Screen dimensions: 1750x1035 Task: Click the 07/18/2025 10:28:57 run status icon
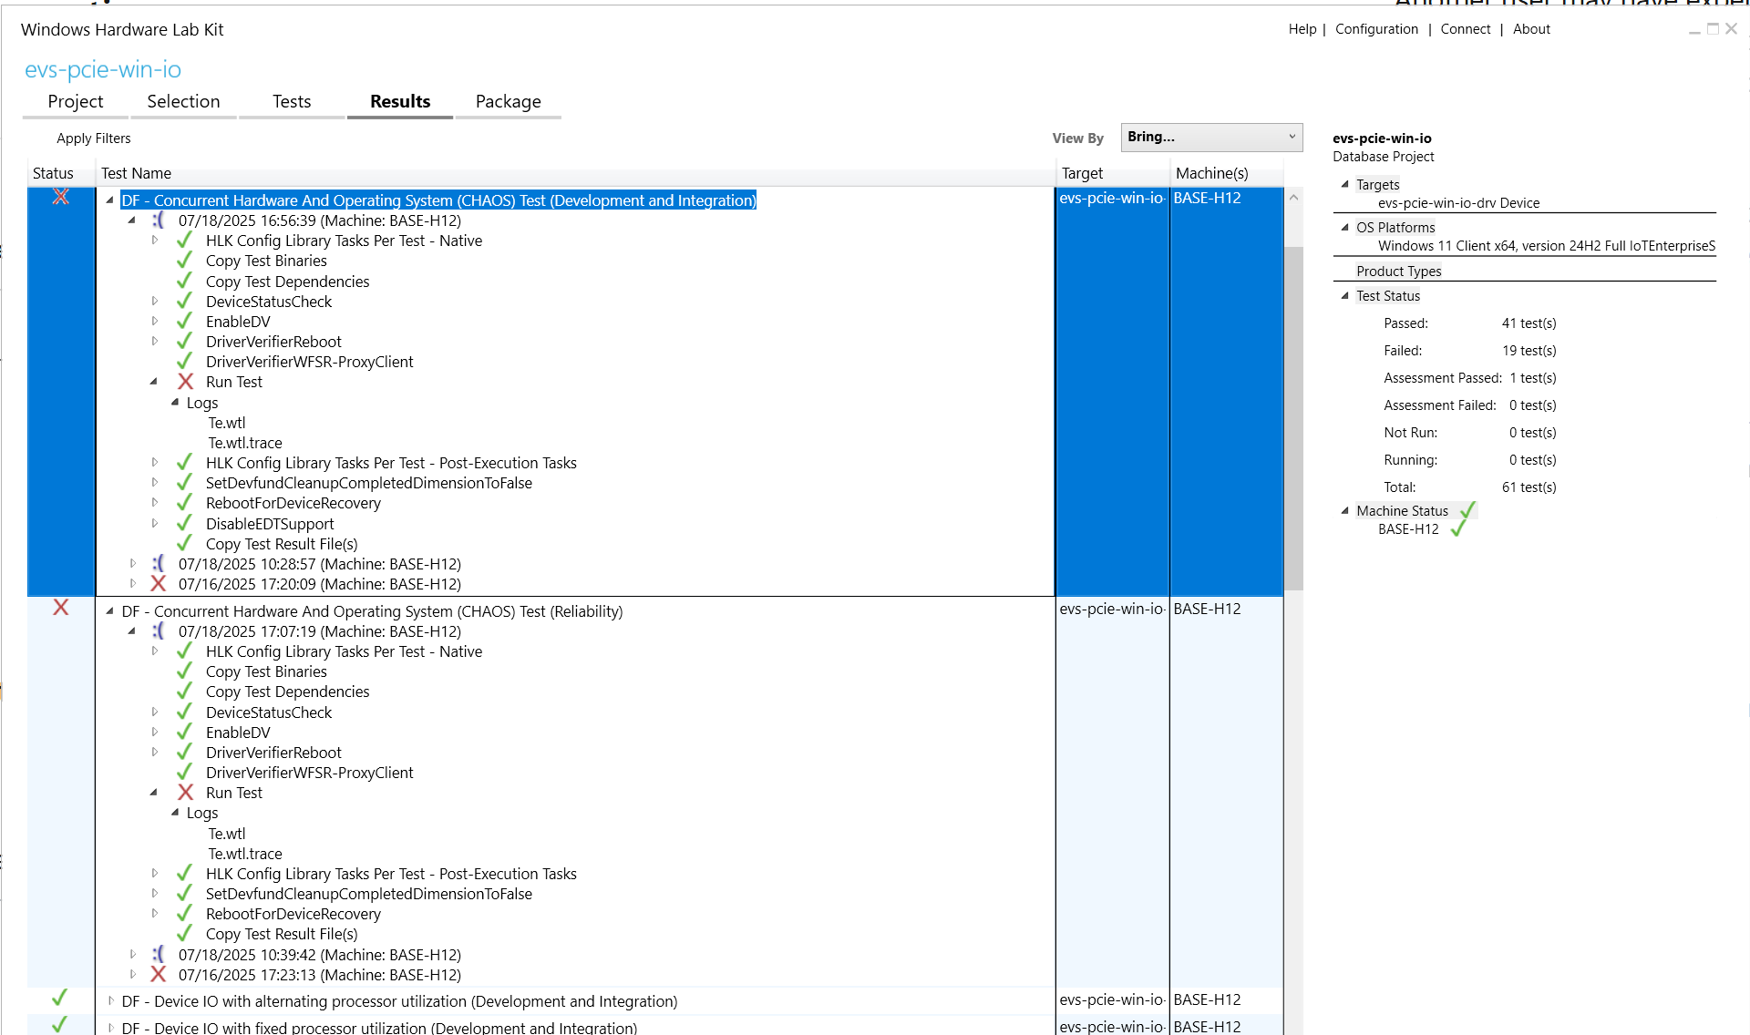159,564
